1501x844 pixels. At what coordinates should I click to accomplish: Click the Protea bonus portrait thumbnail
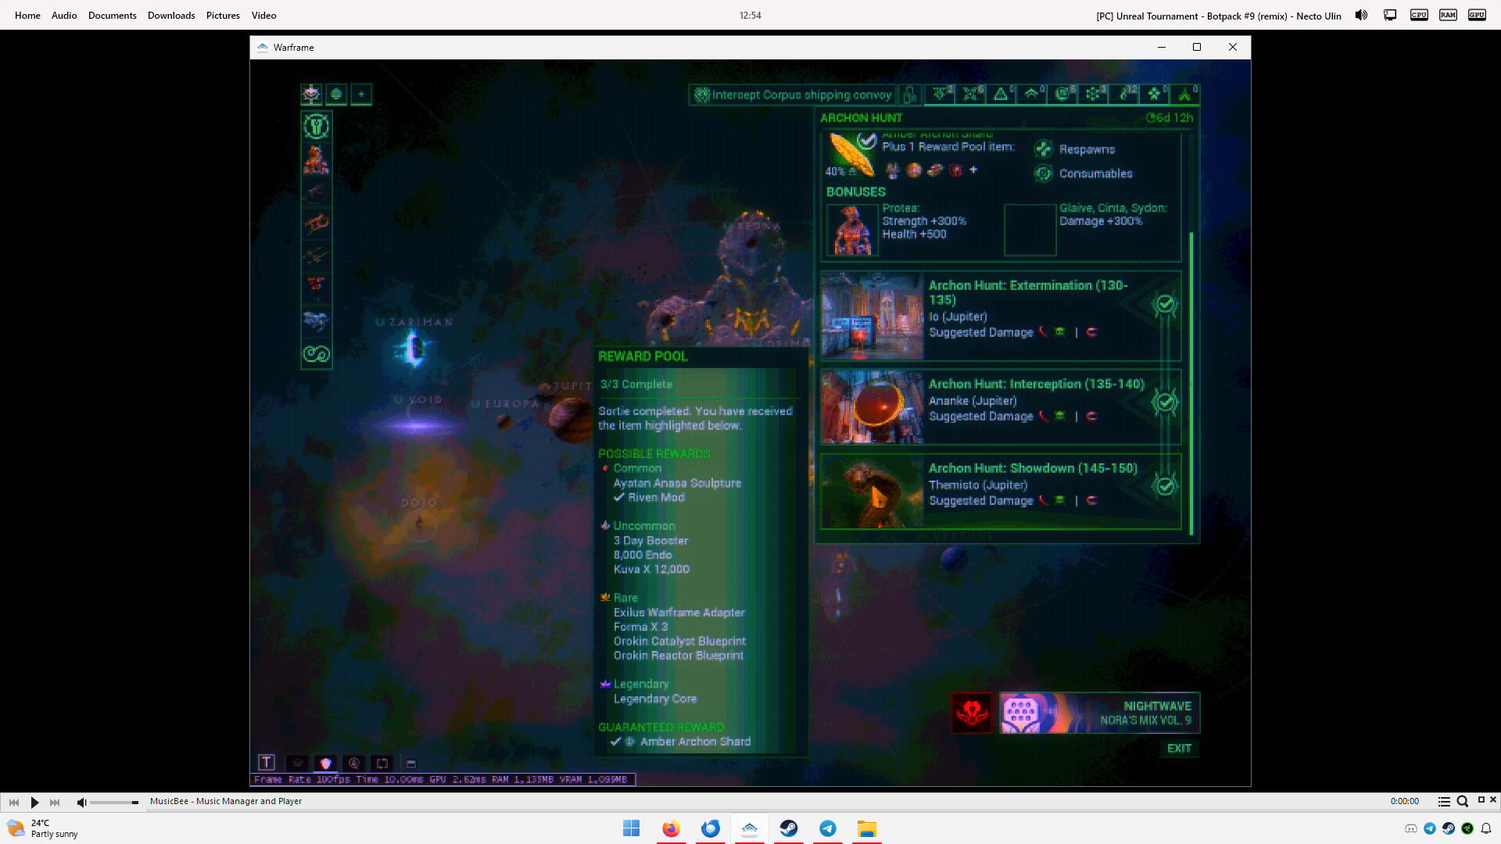tap(852, 230)
